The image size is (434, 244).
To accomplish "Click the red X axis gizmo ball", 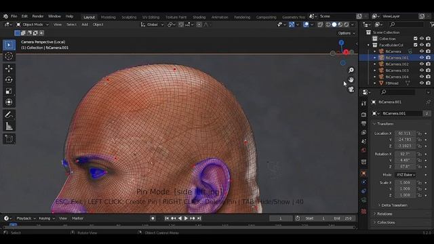I will click(346, 52).
